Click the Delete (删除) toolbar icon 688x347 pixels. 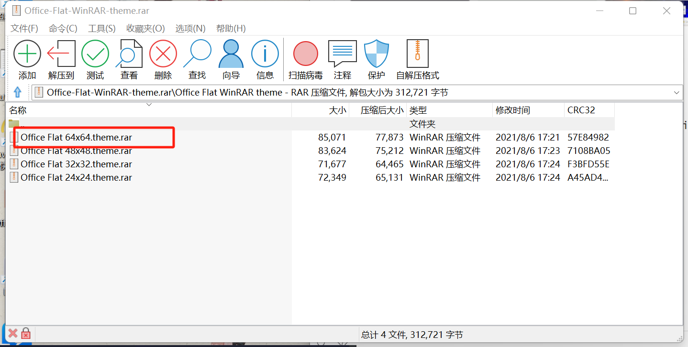(x=163, y=54)
